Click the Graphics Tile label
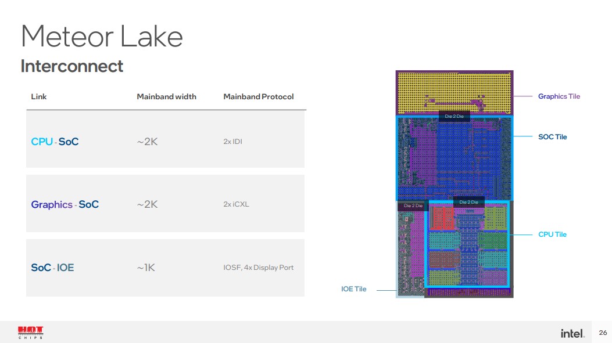Image resolution: width=612 pixels, height=343 pixels. click(x=559, y=96)
